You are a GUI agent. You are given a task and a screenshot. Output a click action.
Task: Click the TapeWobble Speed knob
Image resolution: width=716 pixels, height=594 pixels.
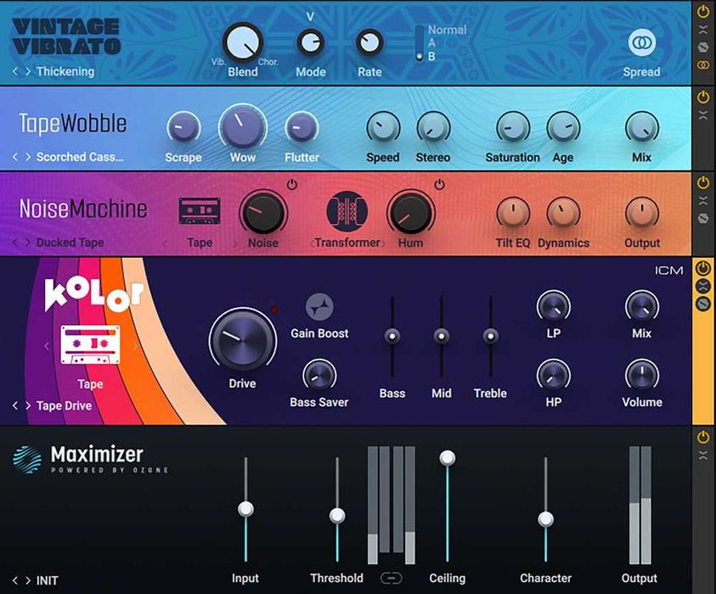[x=383, y=128]
